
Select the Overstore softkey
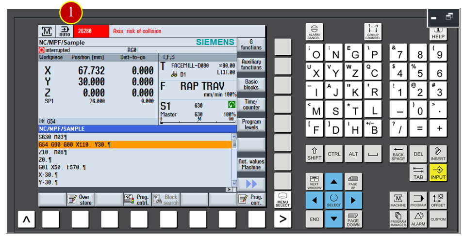[81, 200]
